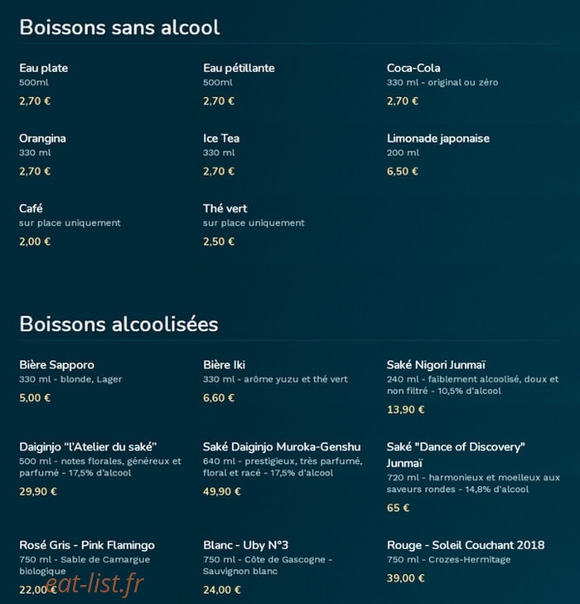Select Bière Iki

pos(224,365)
